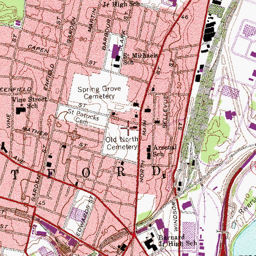Screen dimensions: 256x256
Task: Click the MARTIN street label
Action: [x=92, y=20]
